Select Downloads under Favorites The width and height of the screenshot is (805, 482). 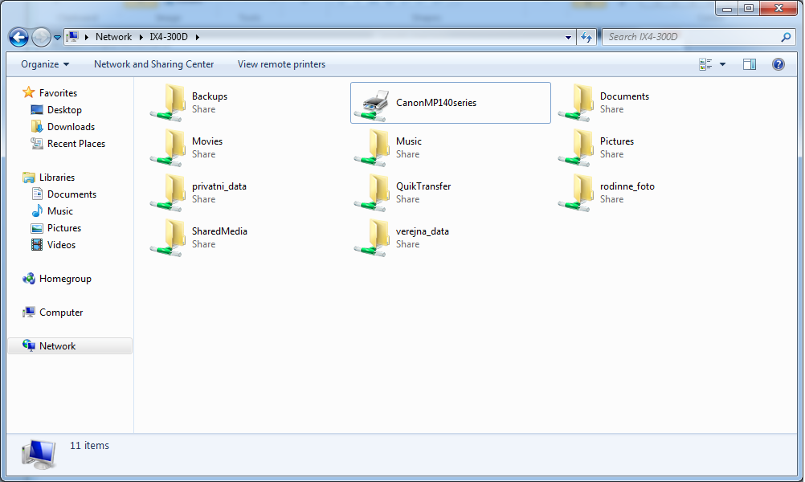point(71,127)
